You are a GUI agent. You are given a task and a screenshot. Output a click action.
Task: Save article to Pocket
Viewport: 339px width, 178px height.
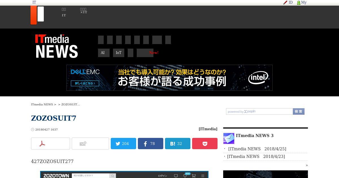coord(205,144)
